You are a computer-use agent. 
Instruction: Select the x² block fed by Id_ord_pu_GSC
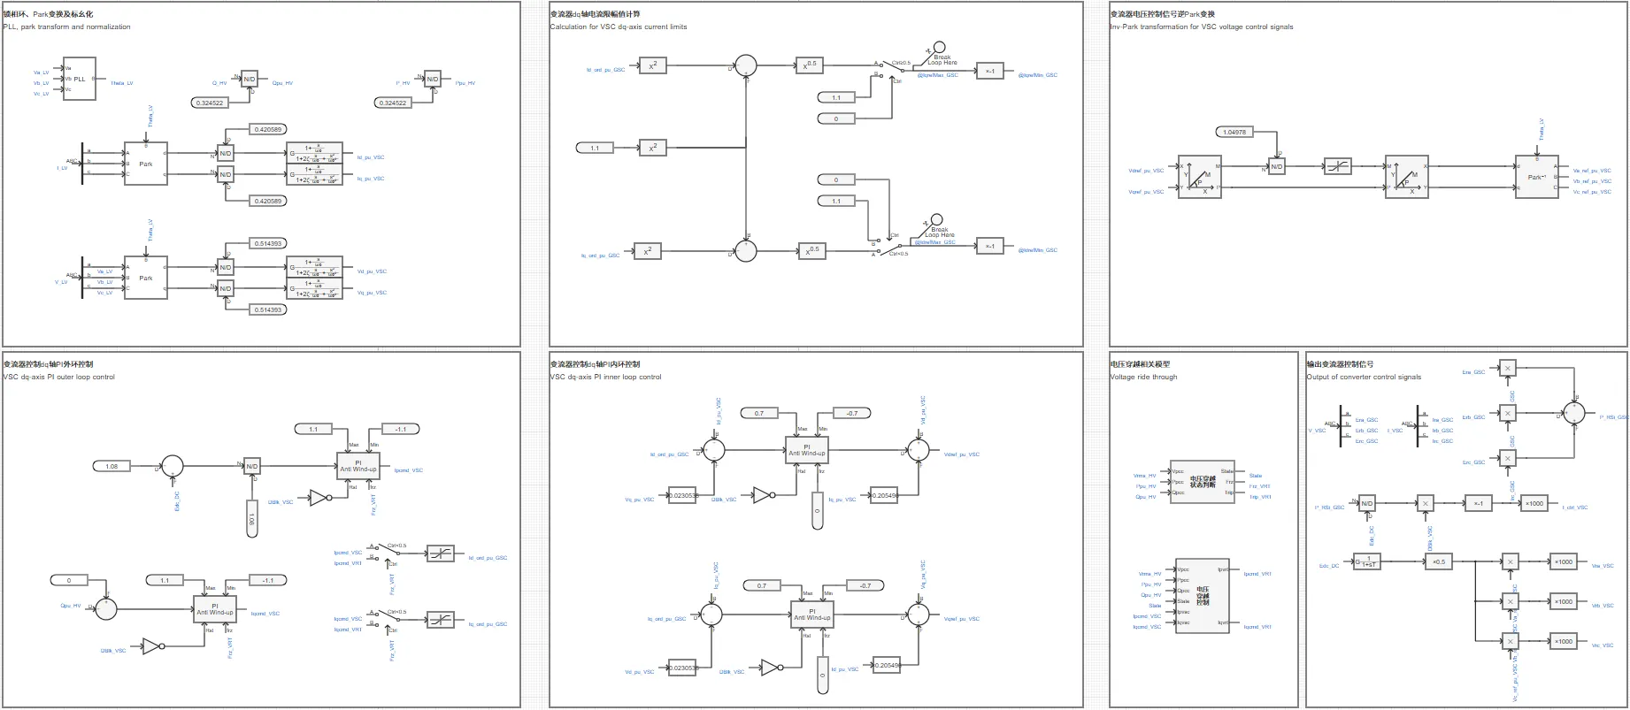(653, 65)
